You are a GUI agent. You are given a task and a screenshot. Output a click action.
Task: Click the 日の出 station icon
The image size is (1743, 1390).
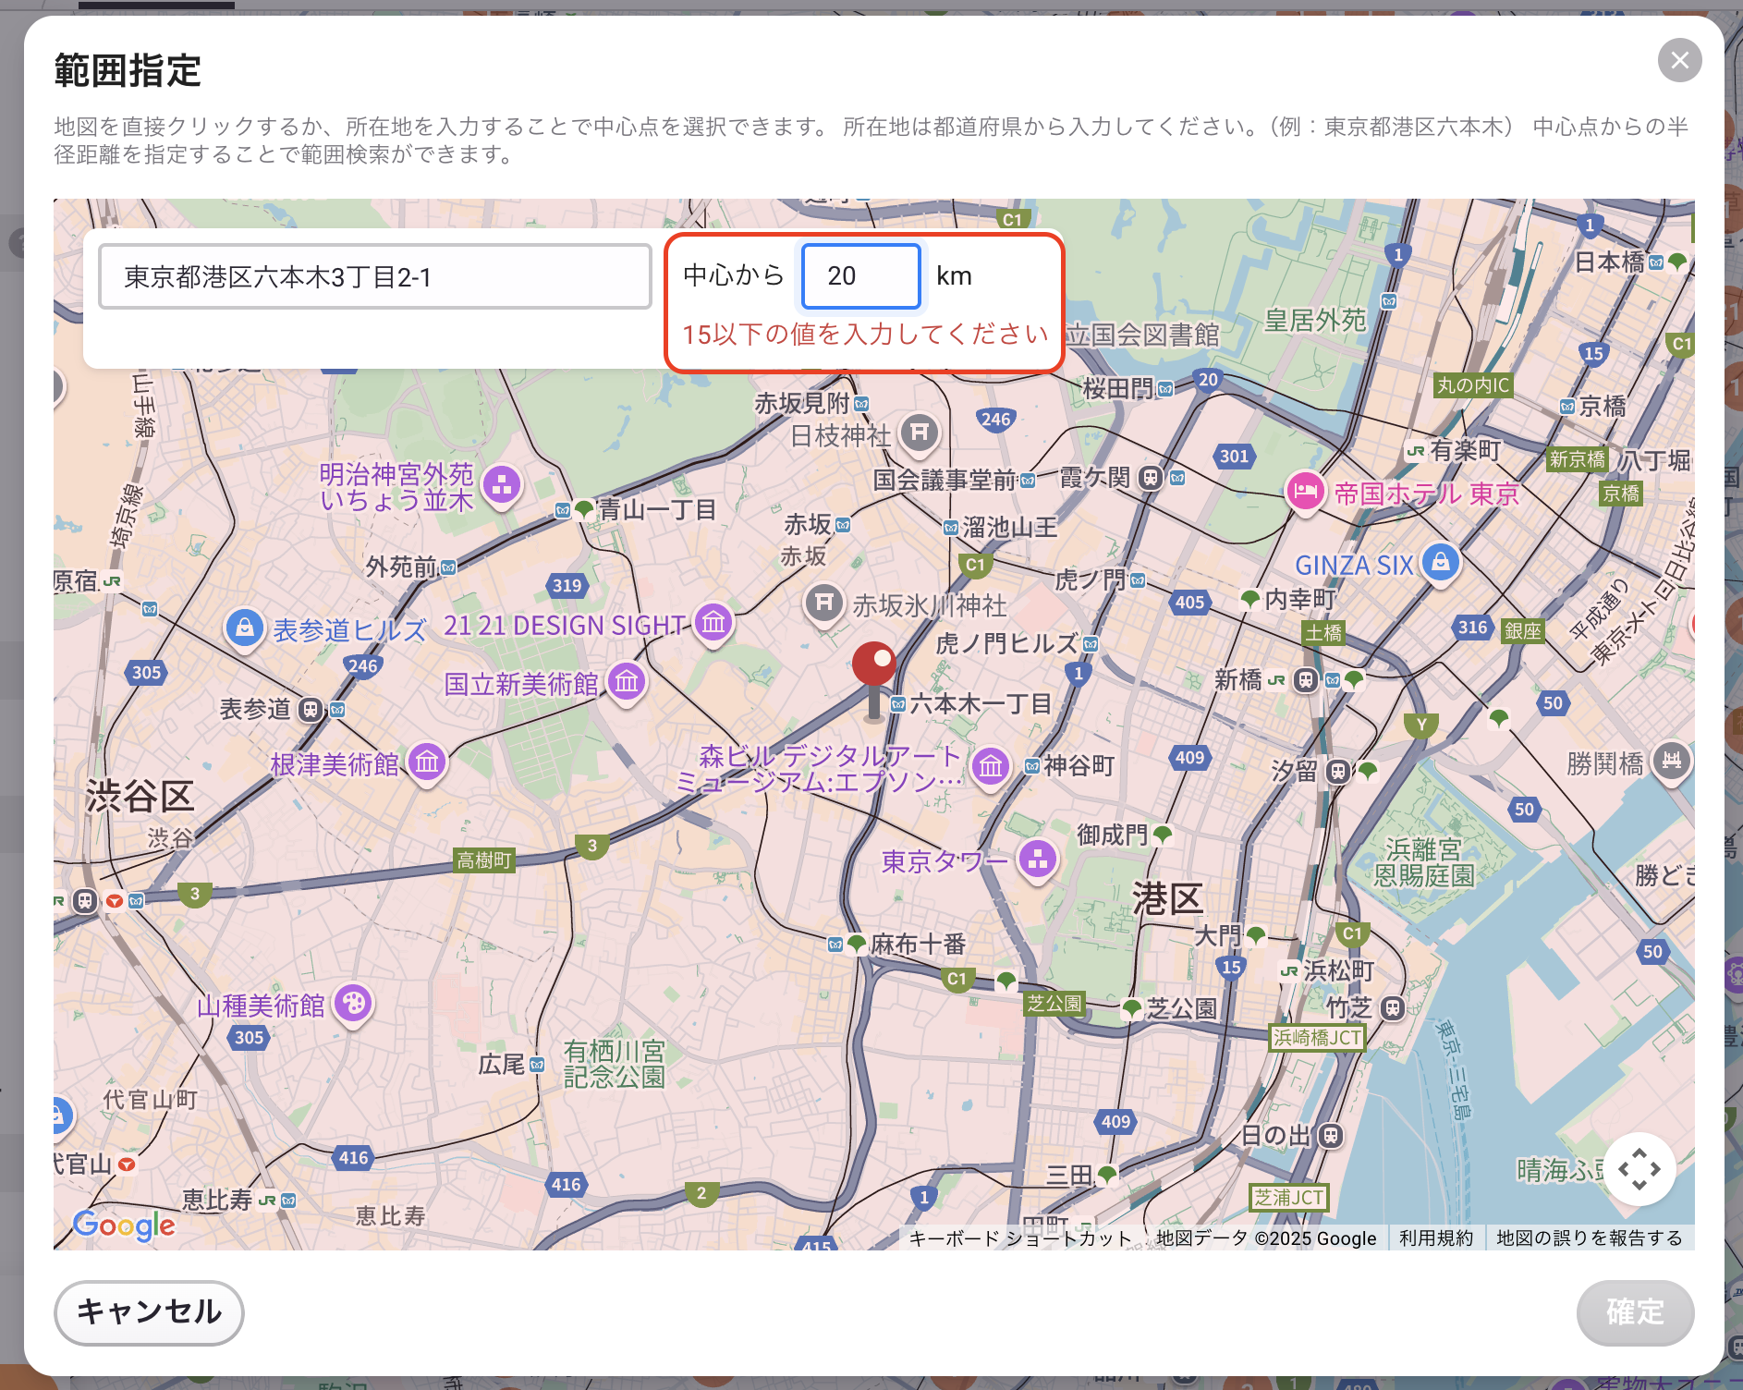click(1330, 1135)
